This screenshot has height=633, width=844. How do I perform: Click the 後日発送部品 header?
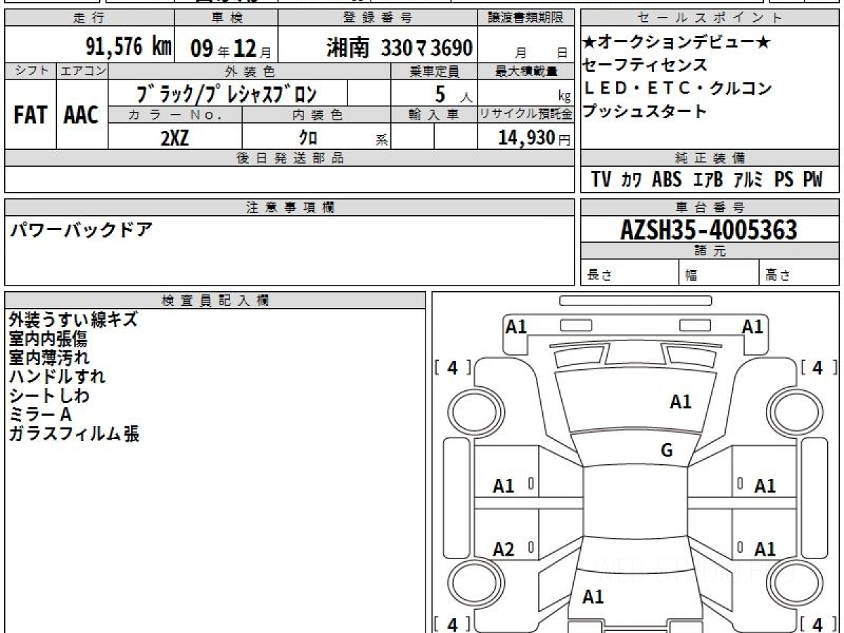(x=290, y=158)
